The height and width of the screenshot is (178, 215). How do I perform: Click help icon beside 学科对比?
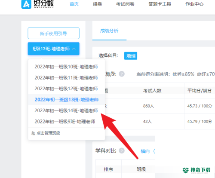122,151
